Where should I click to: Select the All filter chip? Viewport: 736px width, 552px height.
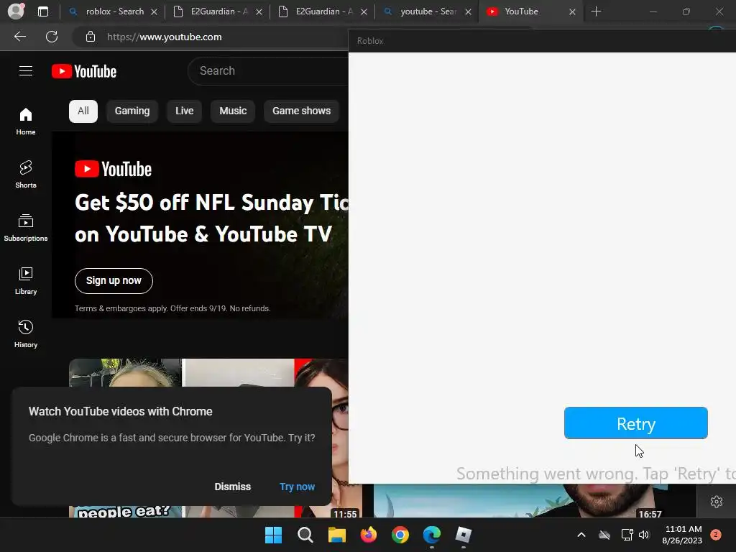coord(83,111)
